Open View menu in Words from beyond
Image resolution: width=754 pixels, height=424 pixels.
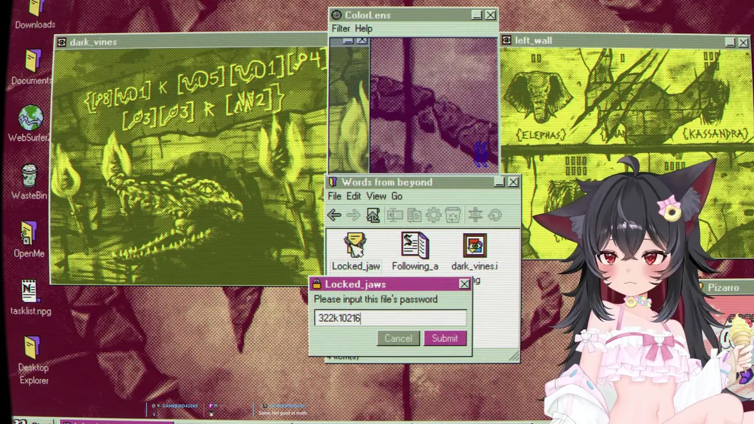click(x=376, y=196)
